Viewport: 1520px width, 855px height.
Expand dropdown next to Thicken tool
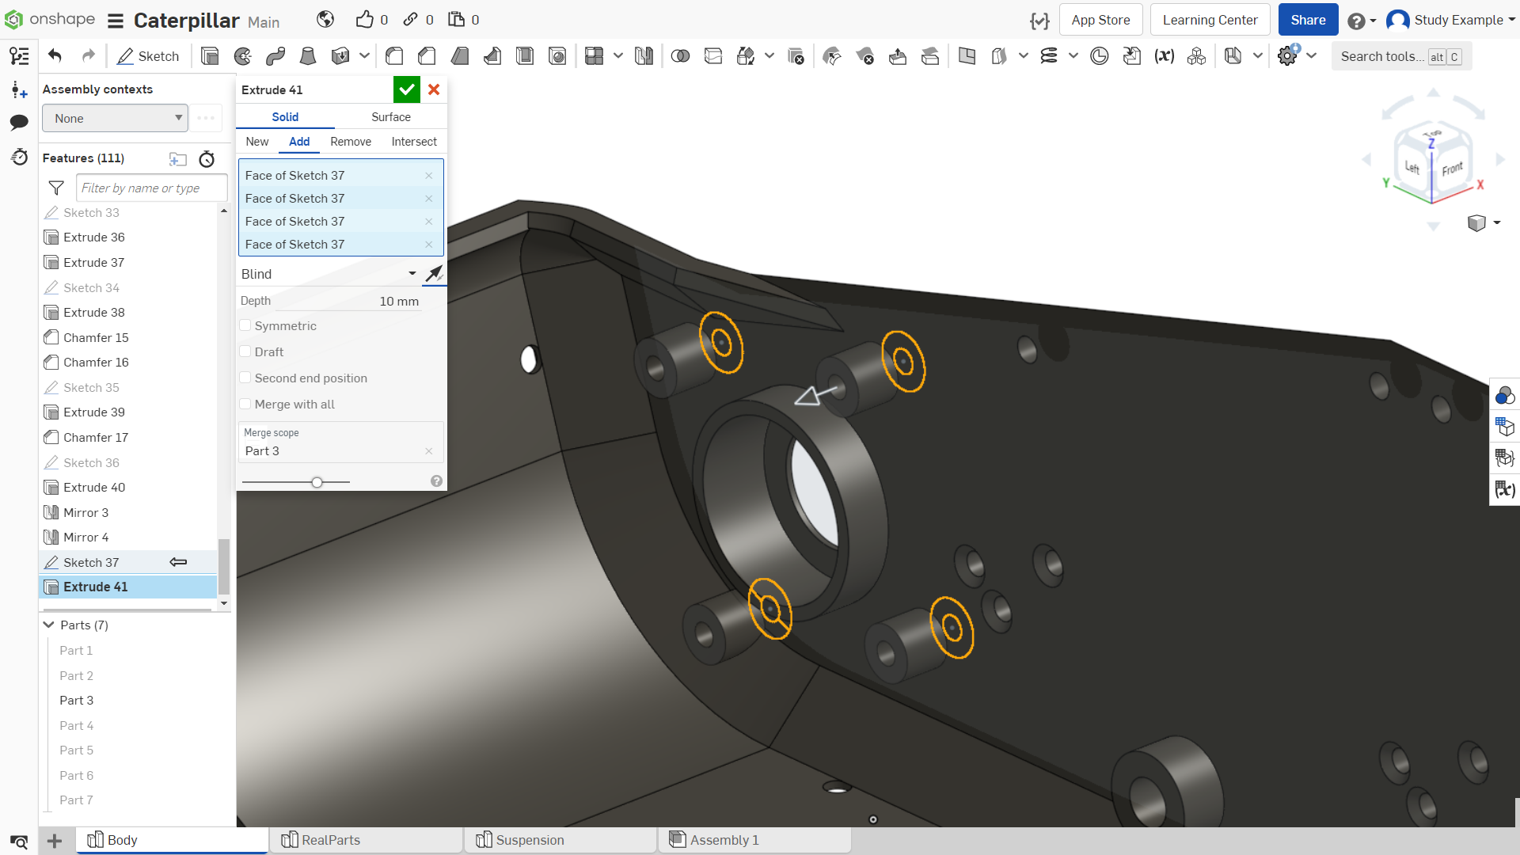coord(364,56)
